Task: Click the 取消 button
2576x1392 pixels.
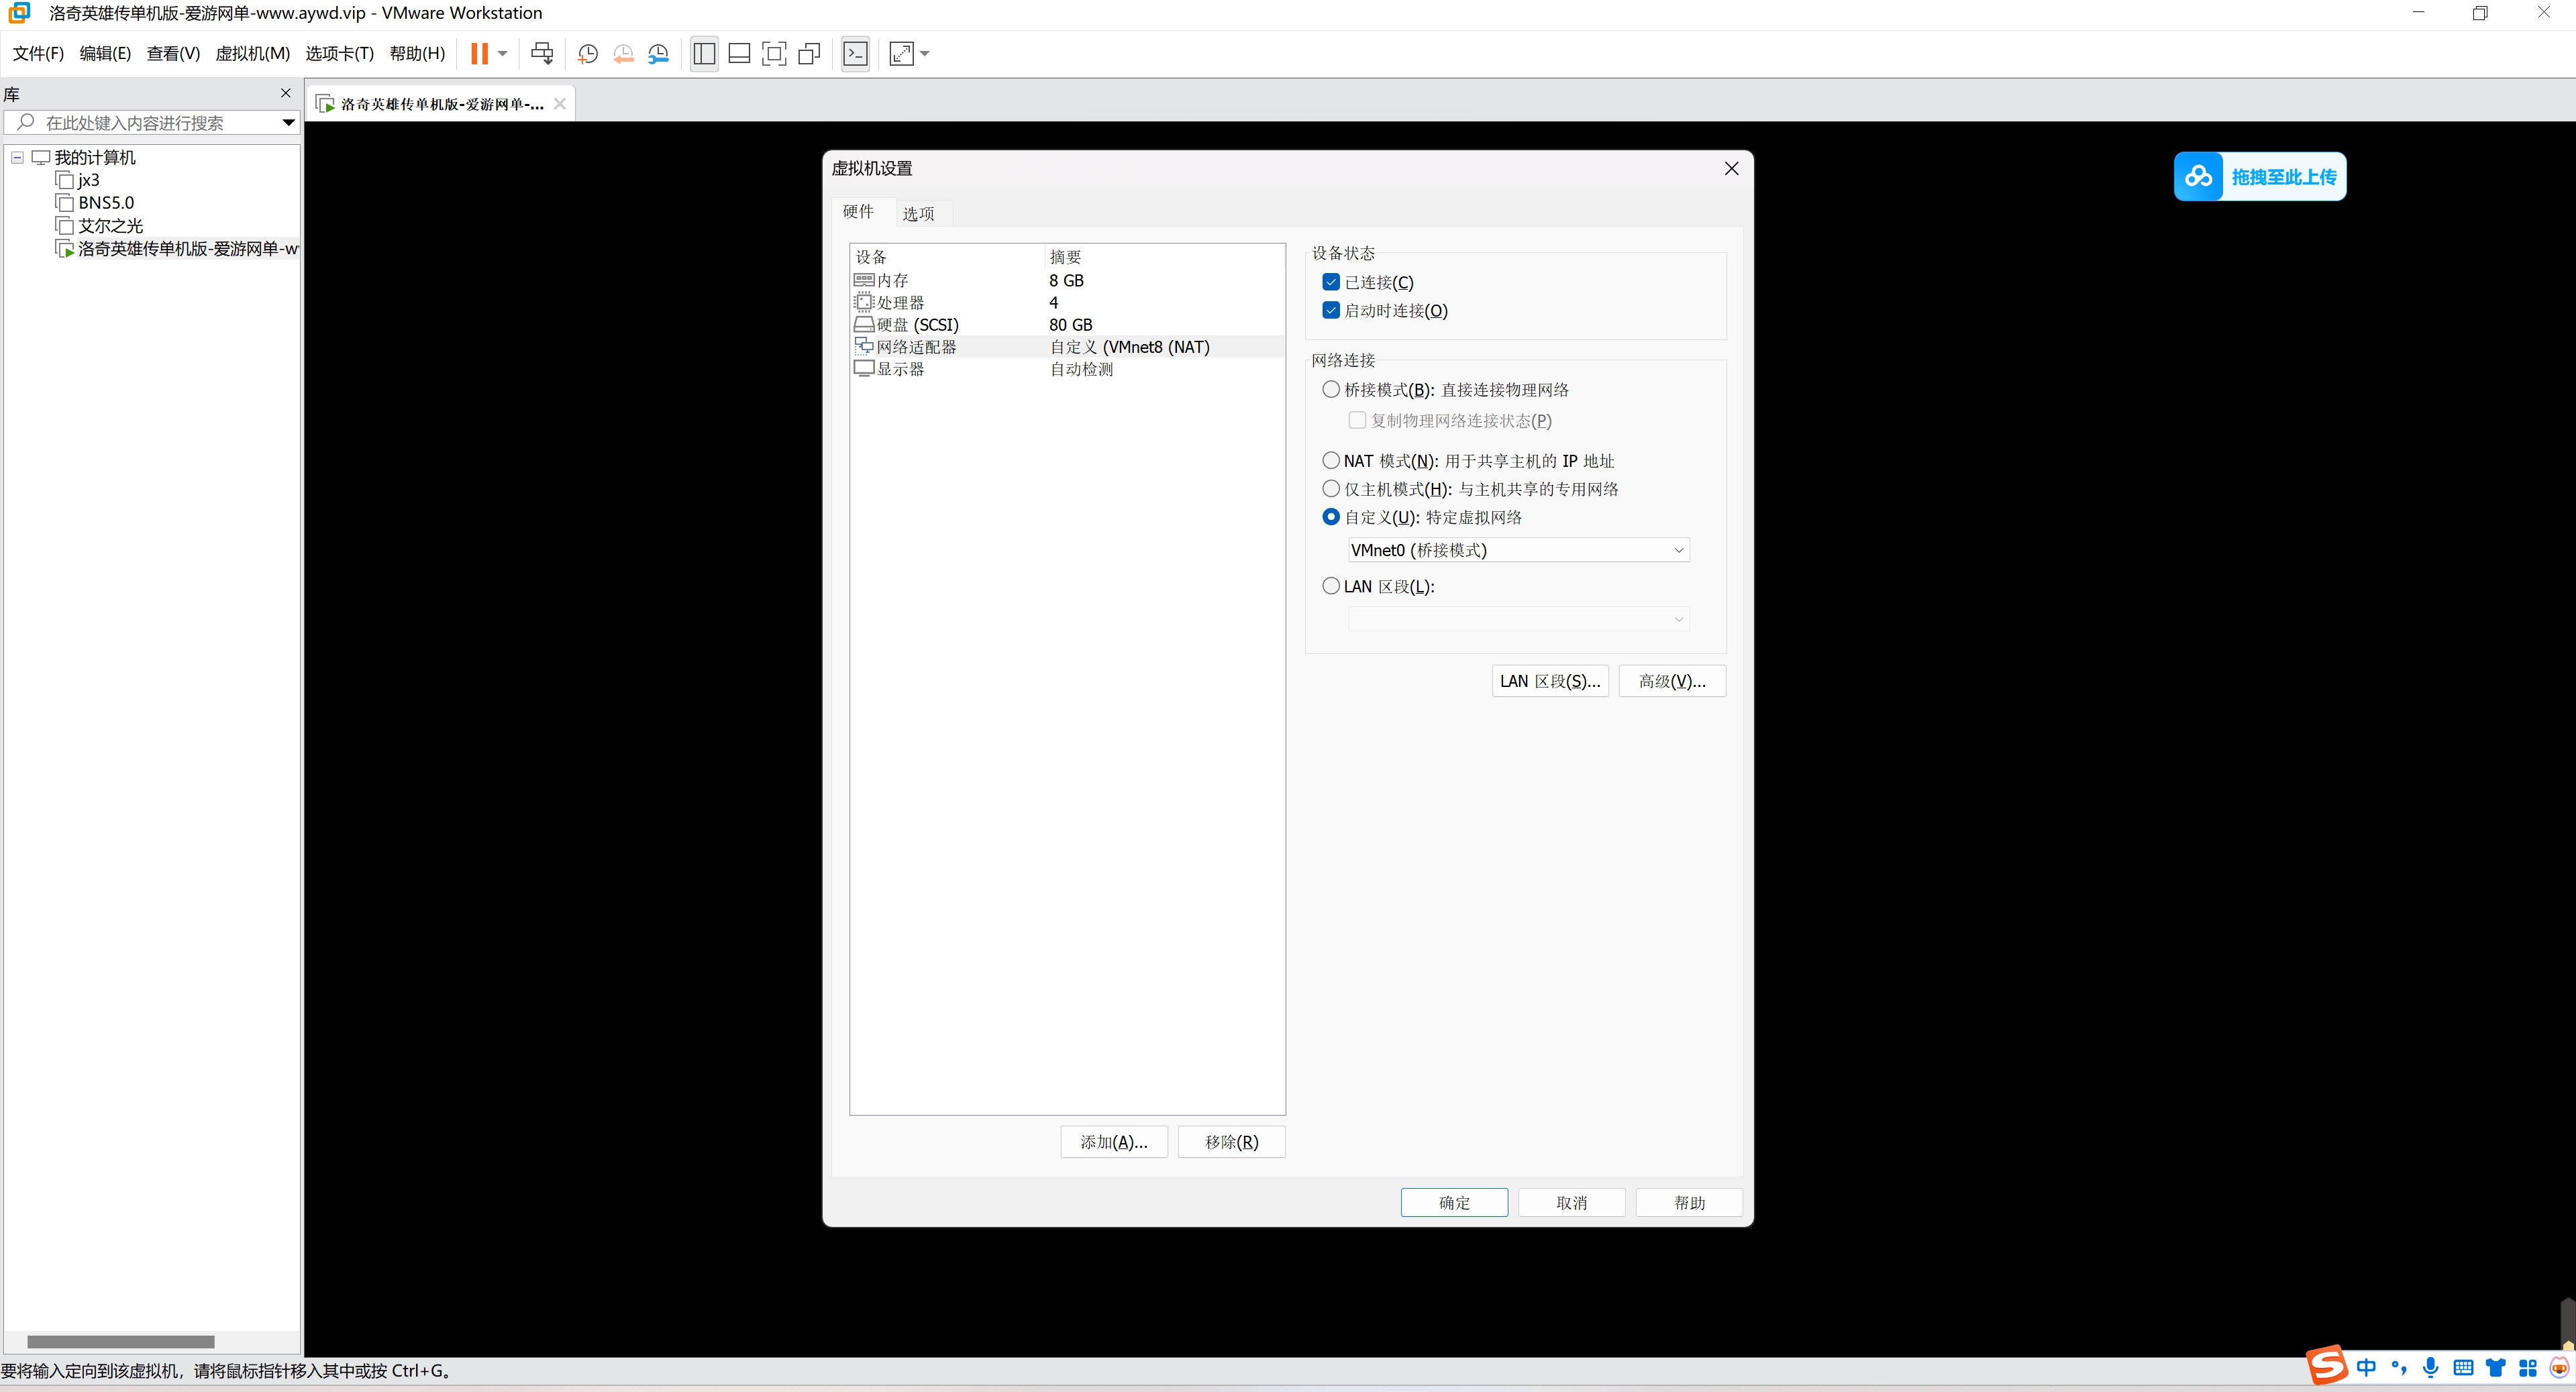Action: pos(1572,1202)
